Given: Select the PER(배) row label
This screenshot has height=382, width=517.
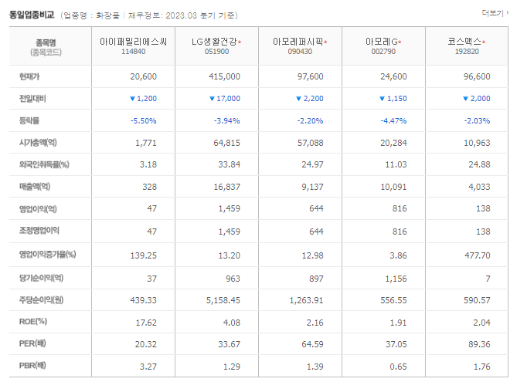Looking at the screenshot, I should click(32, 343).
